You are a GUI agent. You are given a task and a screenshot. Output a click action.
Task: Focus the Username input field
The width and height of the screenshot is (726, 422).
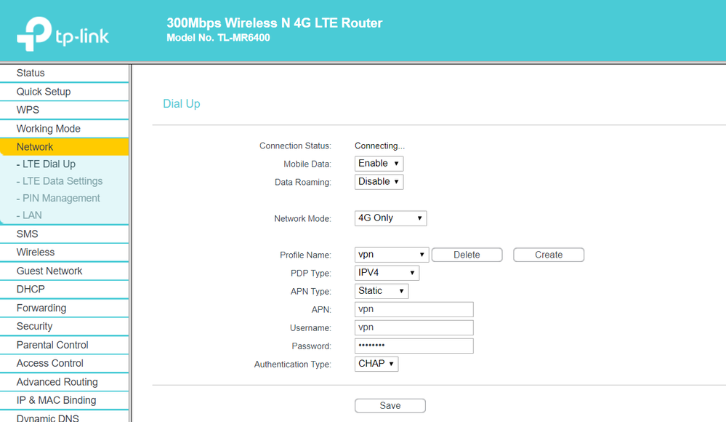[x=414, y=327]
